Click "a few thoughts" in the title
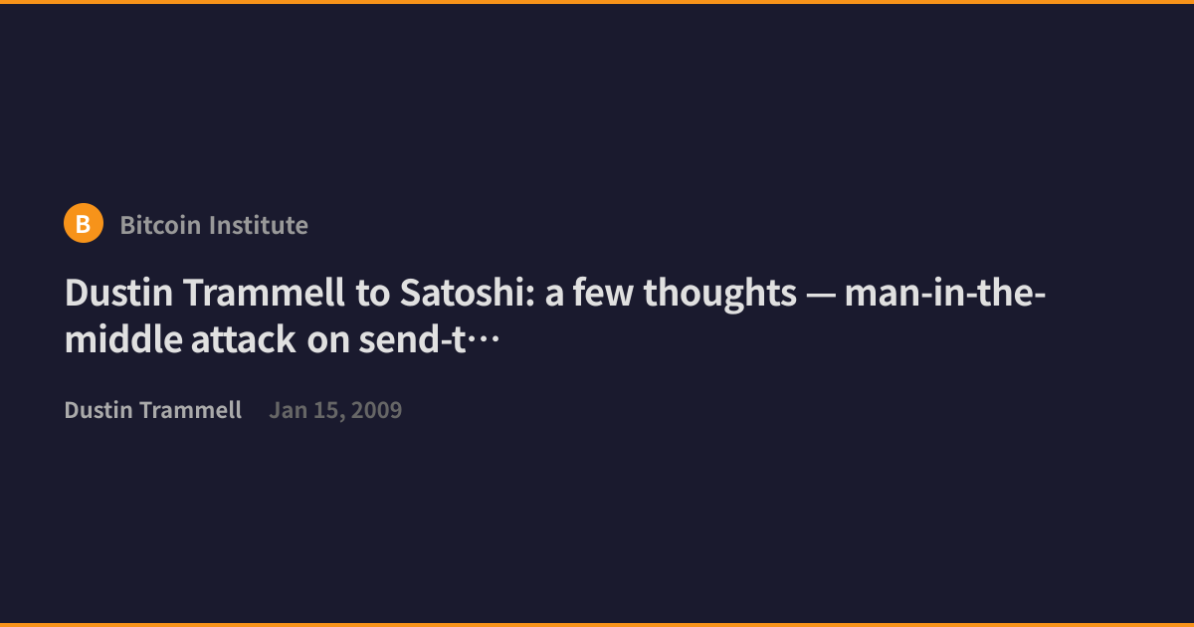Viewport: 1194px width, 627px height. [x=671, y=293]
